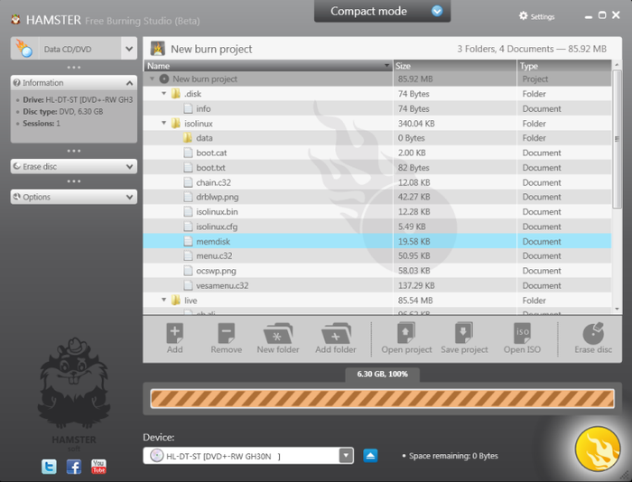Select the menu.c32 file
The image size is (632, 482).
(x=377, y=256)
